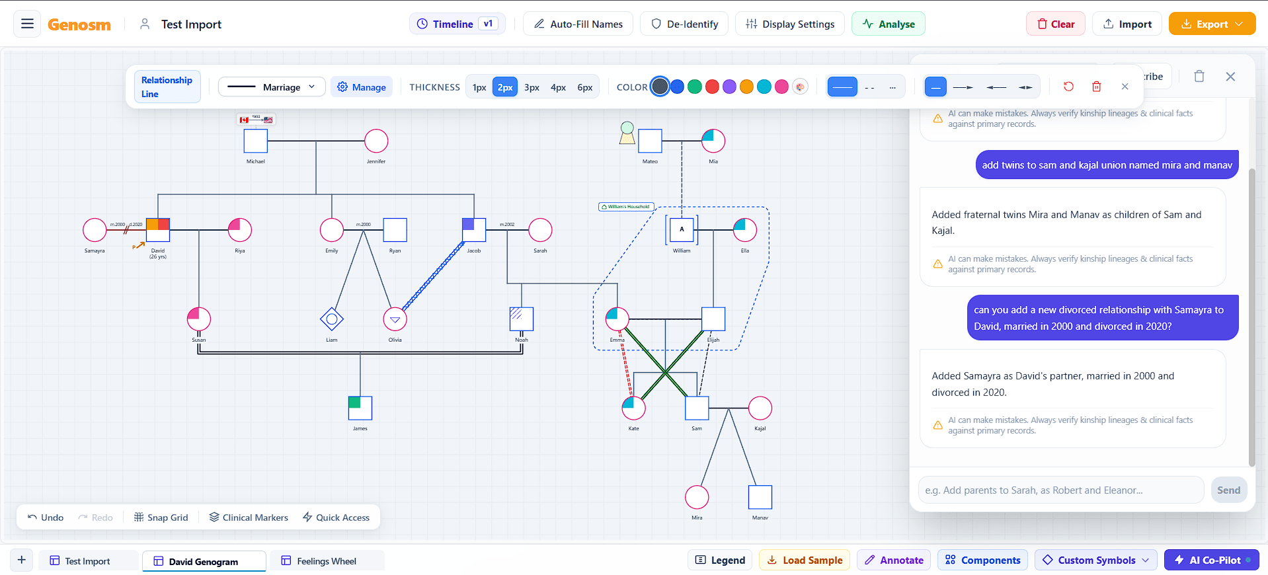Select dashed line style

870,87
